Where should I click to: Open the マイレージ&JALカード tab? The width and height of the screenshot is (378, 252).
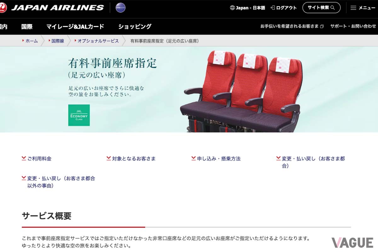click(x=75, y=27)
